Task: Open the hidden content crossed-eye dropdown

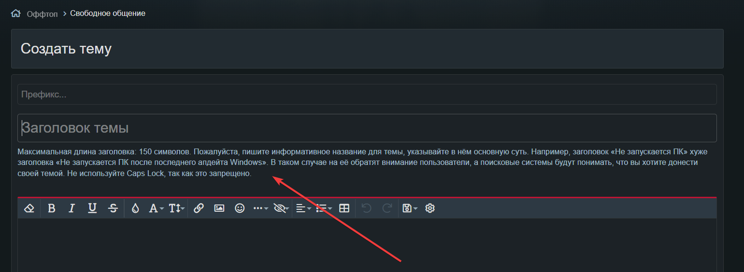Action: tap(281, 208)
